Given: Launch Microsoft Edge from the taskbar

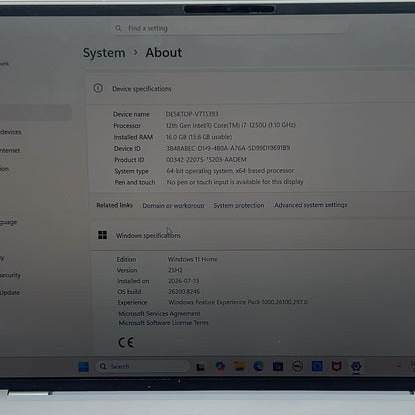Looking at the screenshot, I should click(259, 366).
